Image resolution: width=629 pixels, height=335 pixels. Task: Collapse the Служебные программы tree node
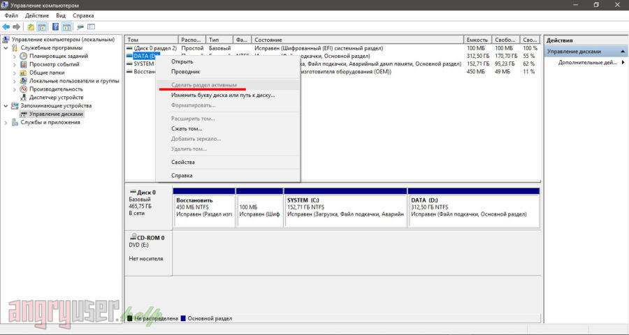pyautogui.click(x=7, y=48)
